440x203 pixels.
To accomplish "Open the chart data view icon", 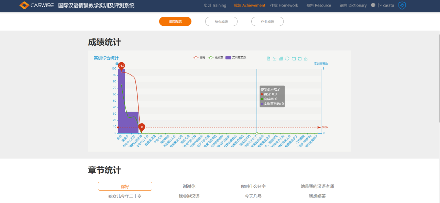I will point(268,58).
